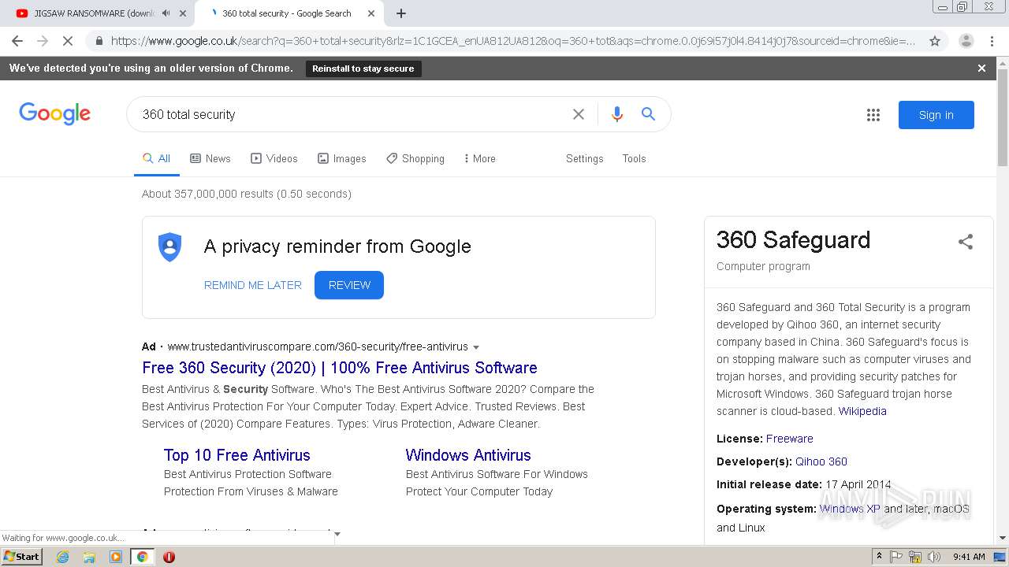Click the 9:41 AM system clock
This screenshot has height=567, width=1009.
coord(969,557)
